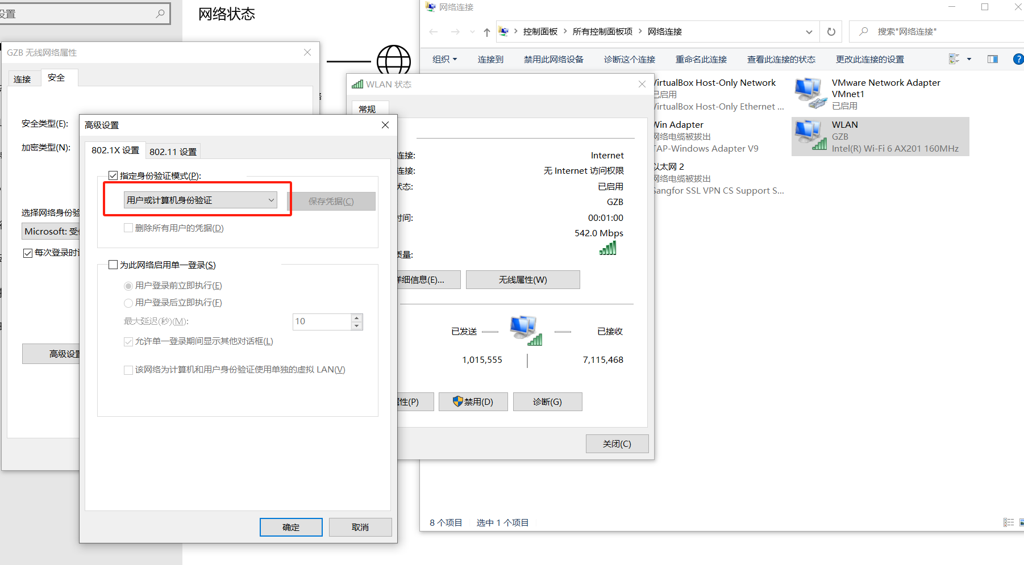Toggle the preview pane icon

click(x=992, y=59)
